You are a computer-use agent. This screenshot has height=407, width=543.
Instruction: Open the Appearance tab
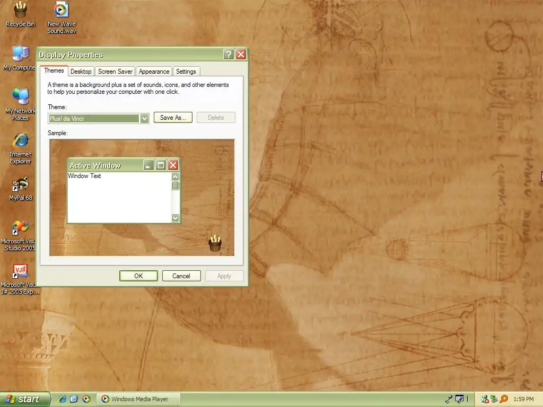pos(154,72)
